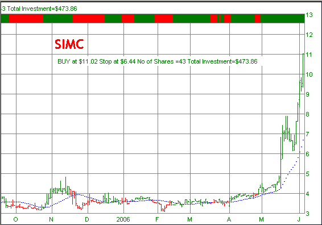Click the D month label on time axis
The height and width of the screenshot is (225, 322).
coord(87,219)
